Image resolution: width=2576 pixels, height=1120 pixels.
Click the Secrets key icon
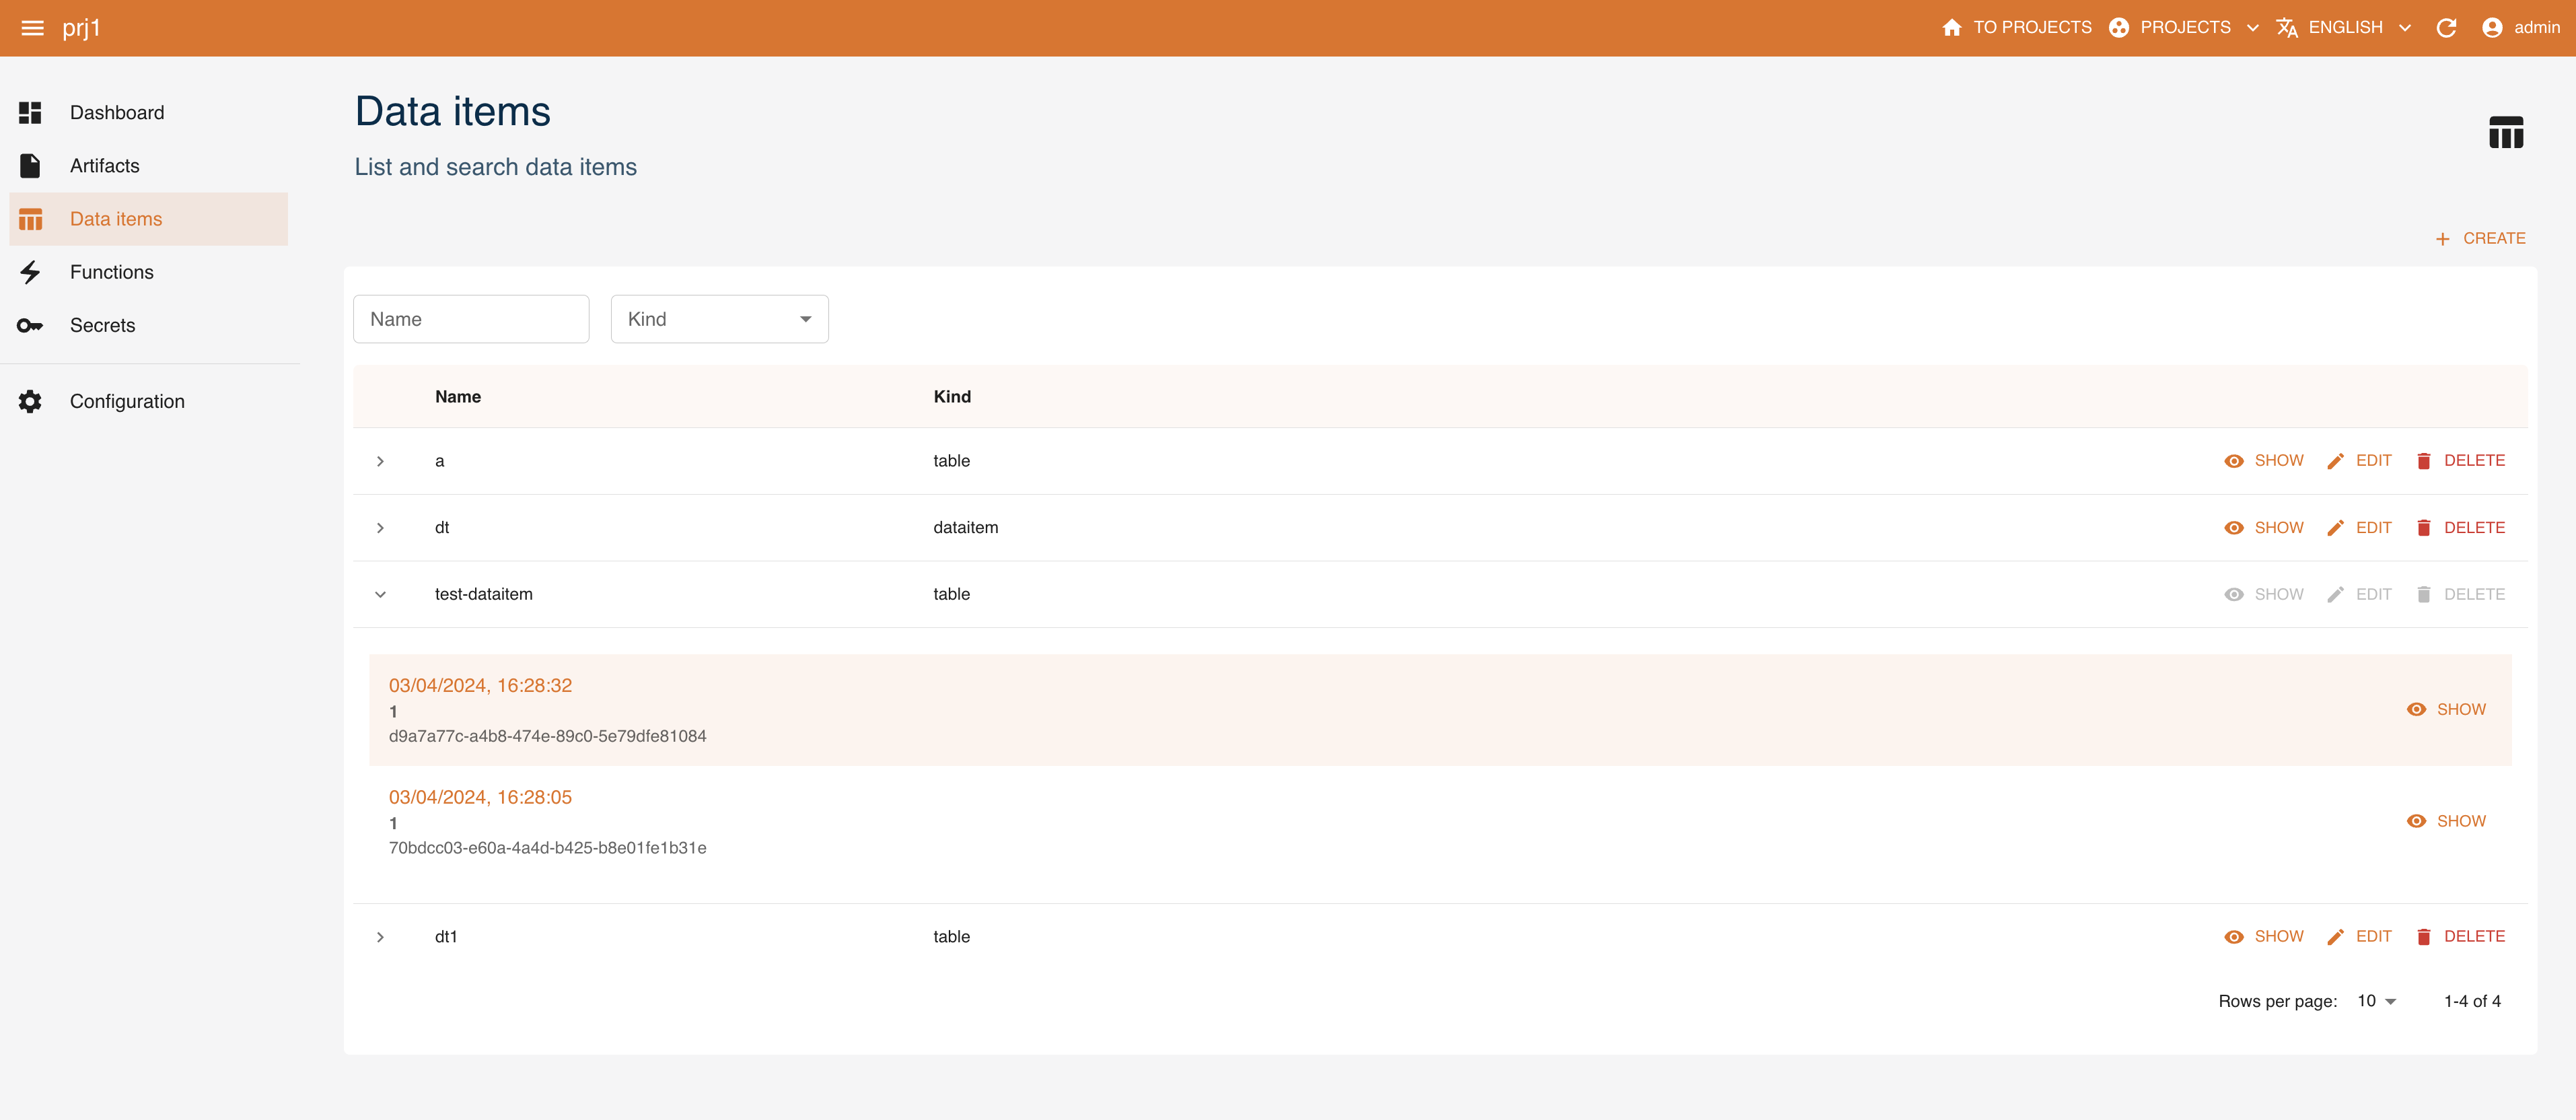[30, 325]
